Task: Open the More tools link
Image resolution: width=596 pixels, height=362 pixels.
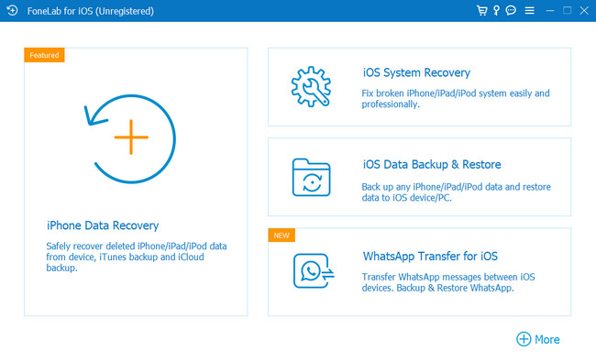Action: pos(547,339)
